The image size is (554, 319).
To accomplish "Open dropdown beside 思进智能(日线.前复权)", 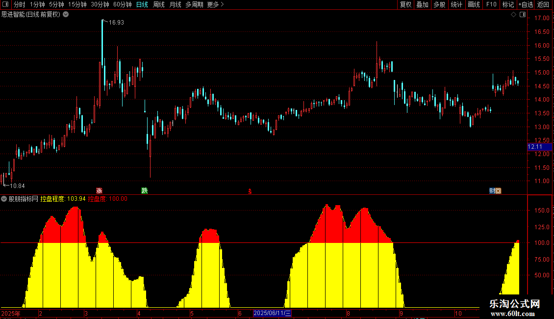I will pos(66,15).
